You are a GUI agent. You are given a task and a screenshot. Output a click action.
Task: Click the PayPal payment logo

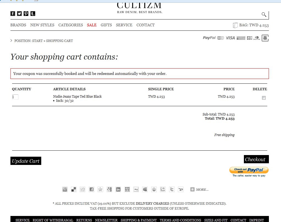pos(209,38)
